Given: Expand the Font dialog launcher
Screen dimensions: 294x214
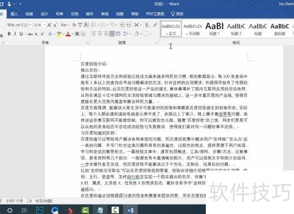Looking at the screenshot, I should 88,43.
